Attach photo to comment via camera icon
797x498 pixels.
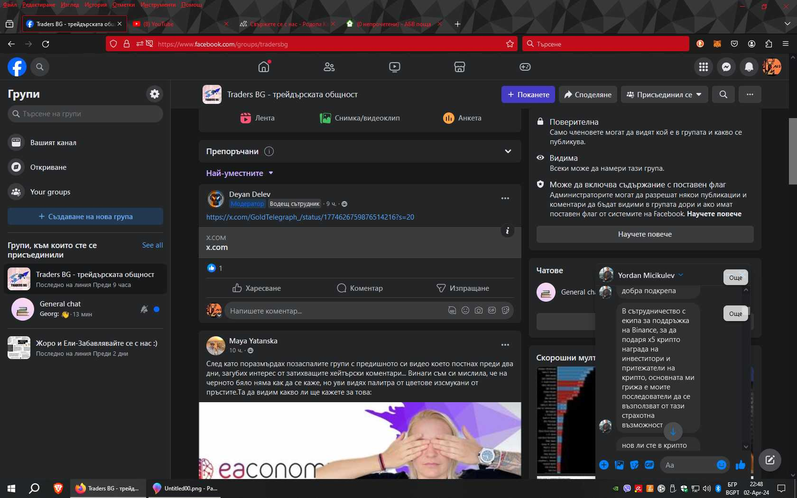coord(479,310)
